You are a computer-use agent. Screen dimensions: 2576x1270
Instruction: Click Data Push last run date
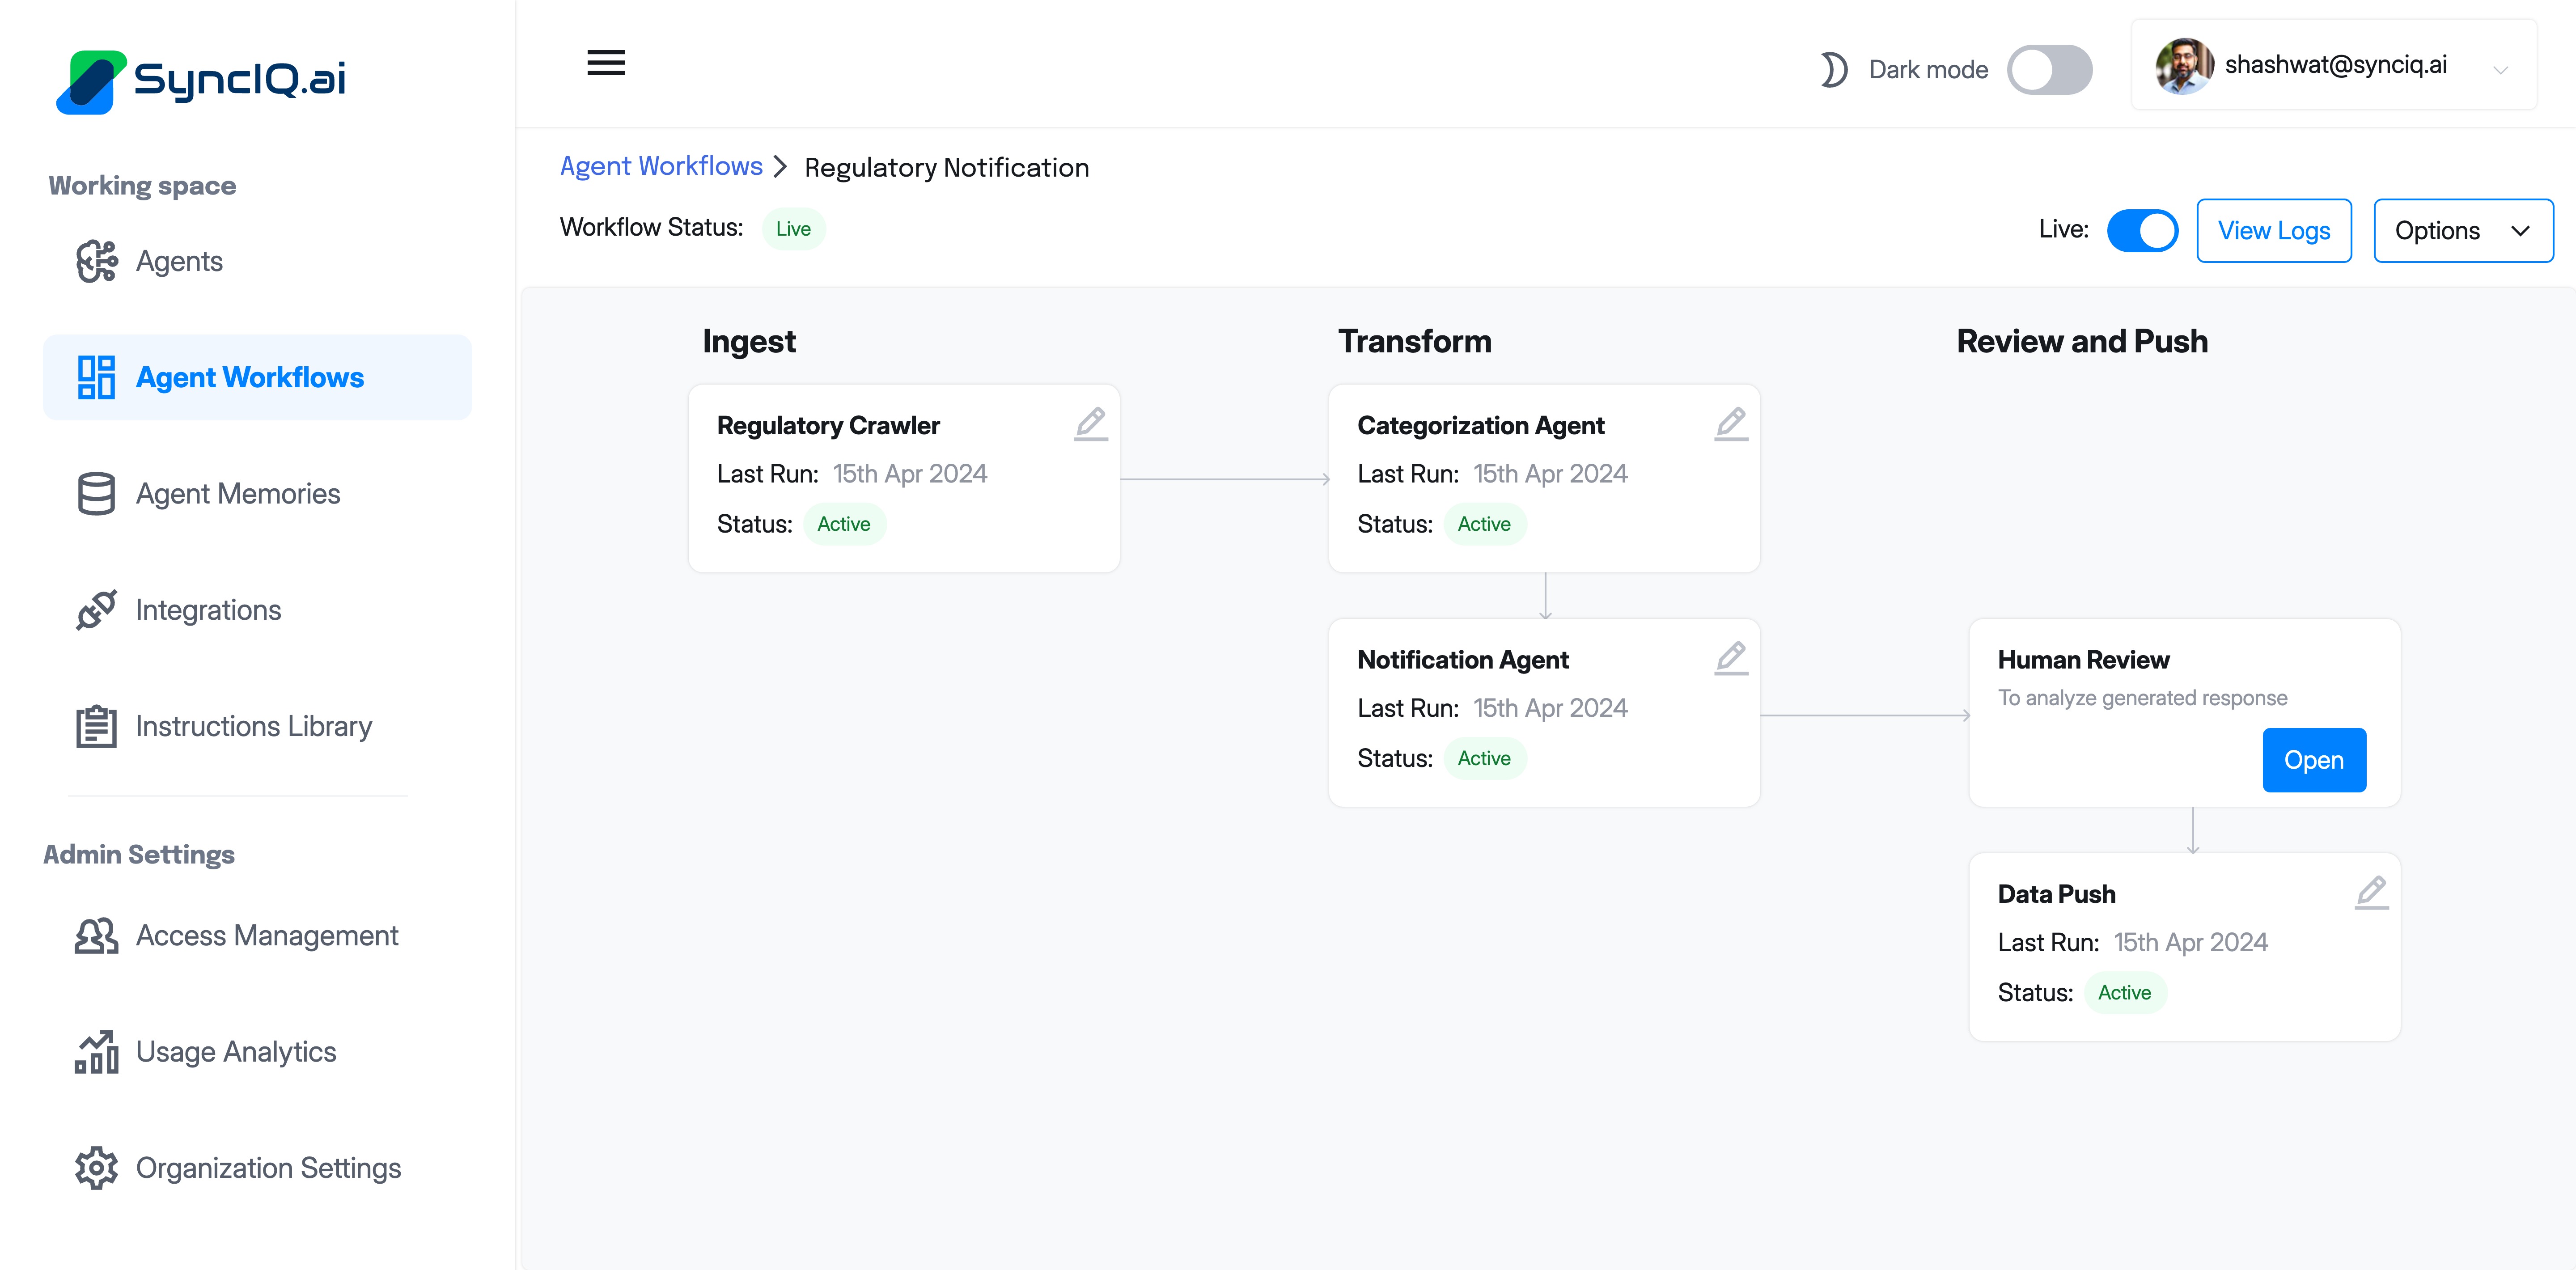(2190, 942)
